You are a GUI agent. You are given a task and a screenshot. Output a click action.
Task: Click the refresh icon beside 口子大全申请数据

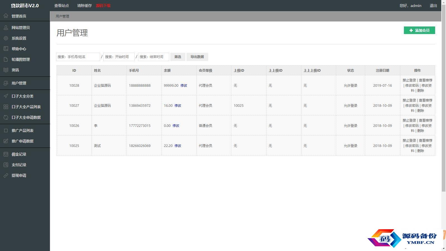click(6, 117)
